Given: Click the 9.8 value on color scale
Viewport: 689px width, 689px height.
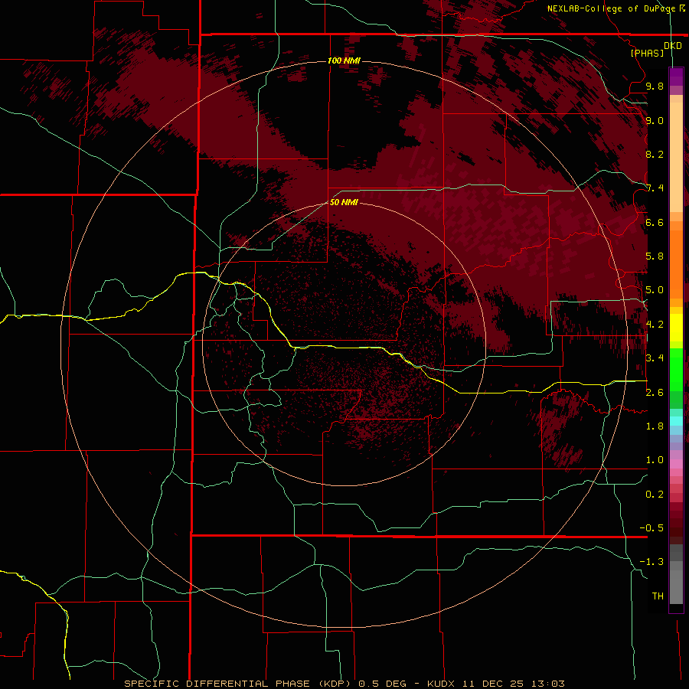Looking at the screenshot, I should (x=655, y=86).
